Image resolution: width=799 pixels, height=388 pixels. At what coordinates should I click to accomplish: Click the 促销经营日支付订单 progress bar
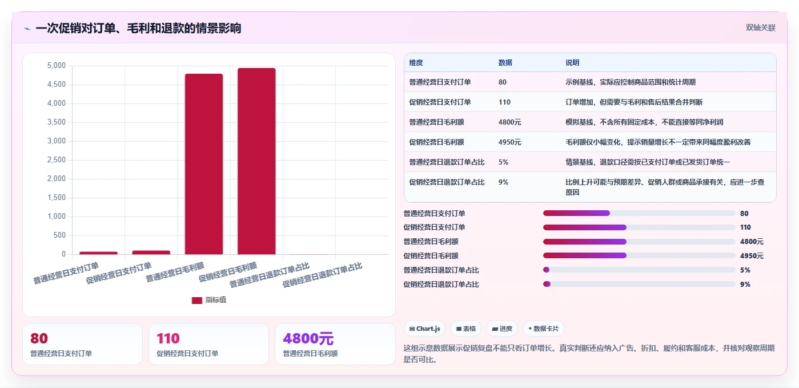(x=639, y=227)
